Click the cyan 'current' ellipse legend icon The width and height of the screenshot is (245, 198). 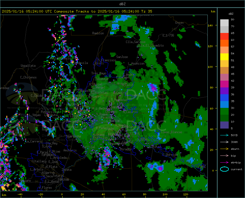[224, 169]
